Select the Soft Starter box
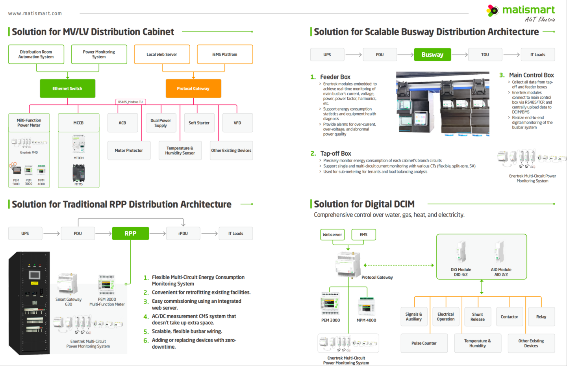This screenshot has height=366, width=567. coord(199,123)
